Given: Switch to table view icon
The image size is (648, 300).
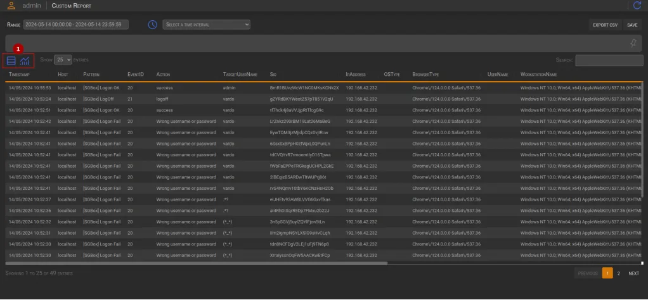Looking at the screenshot, I should tap(11, 61).
